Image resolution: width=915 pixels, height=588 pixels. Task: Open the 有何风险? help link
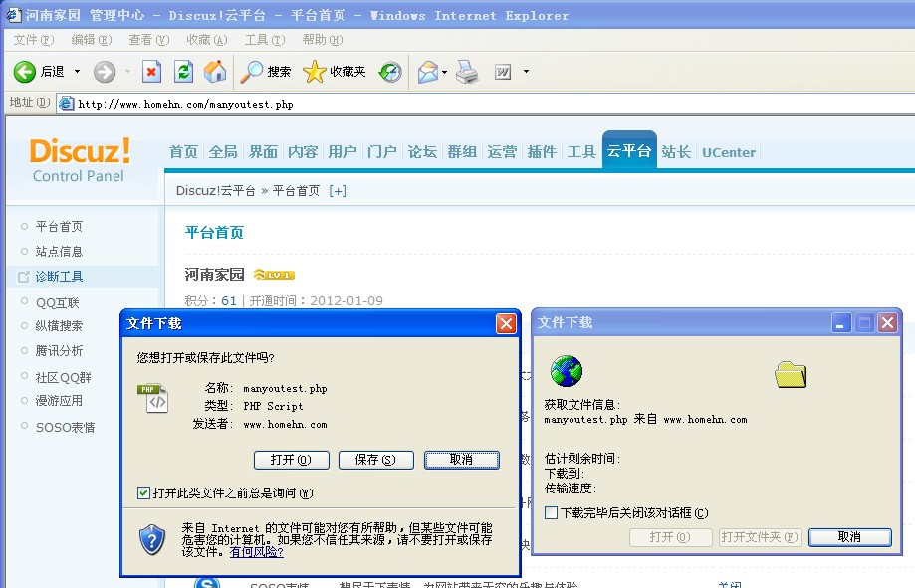(x=256, y=552)
